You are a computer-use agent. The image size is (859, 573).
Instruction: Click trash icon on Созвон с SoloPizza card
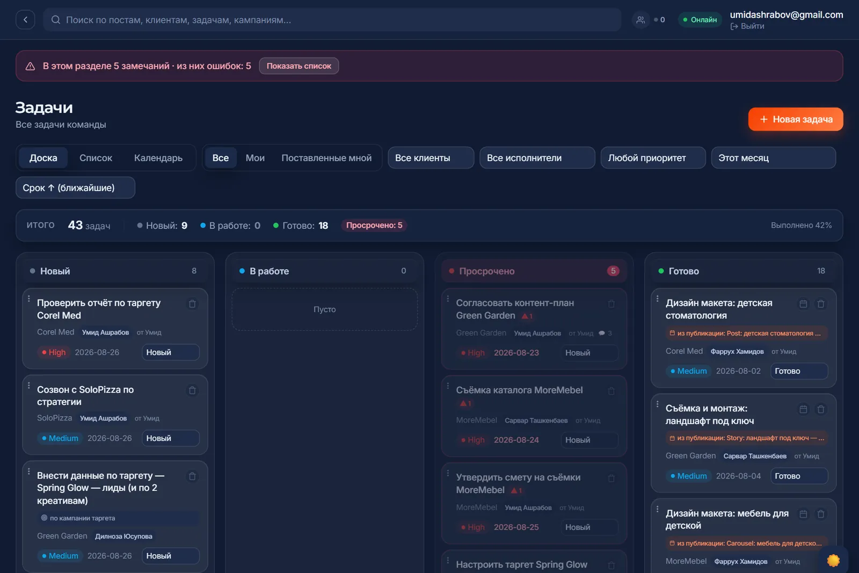(192, 390)
